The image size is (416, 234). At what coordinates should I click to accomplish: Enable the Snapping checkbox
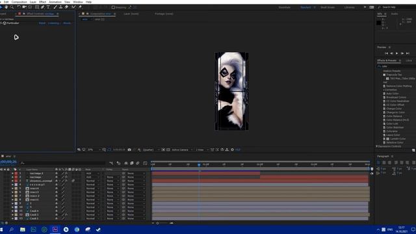pos(113,7)
